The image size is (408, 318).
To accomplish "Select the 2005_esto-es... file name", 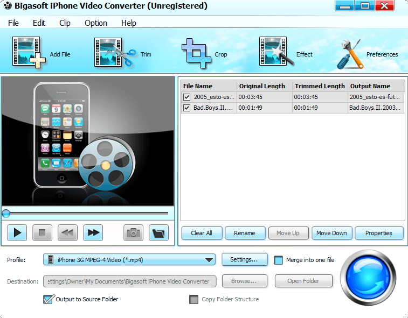I will click(x=214, y=97).
